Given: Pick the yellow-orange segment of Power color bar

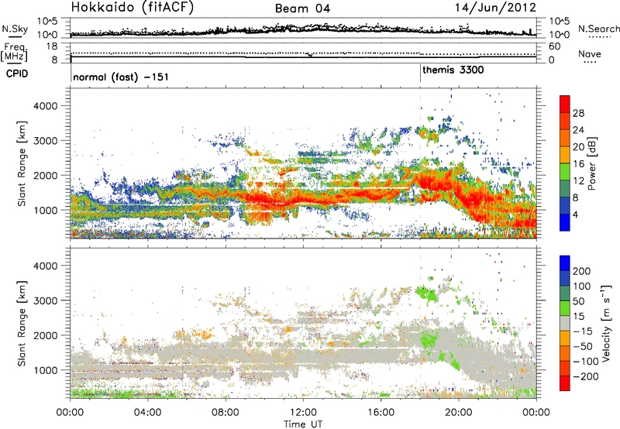Looking at the screenshot, I should (x=565, y=155).
